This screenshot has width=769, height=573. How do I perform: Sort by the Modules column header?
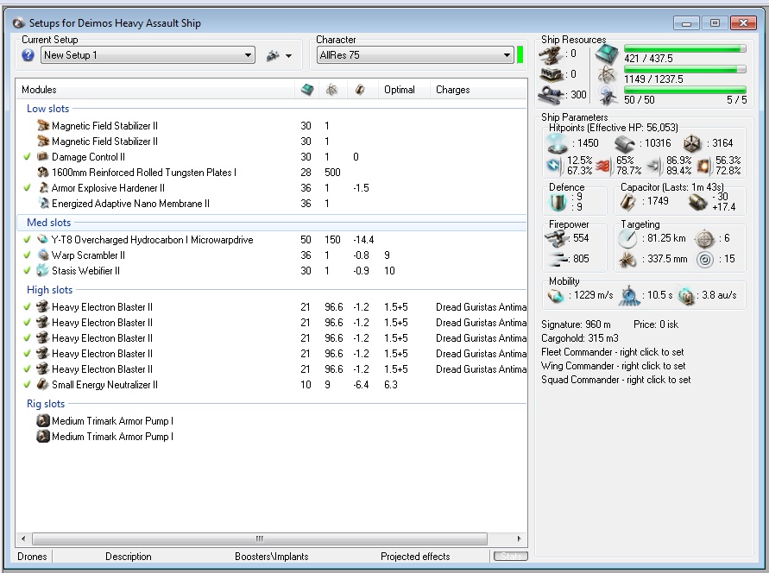(39, 90)
